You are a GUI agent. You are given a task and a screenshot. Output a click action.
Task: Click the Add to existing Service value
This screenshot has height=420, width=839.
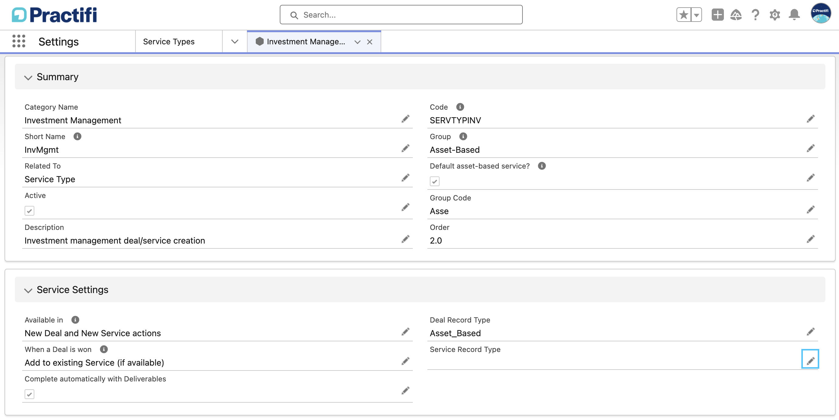tap(94, 363)
